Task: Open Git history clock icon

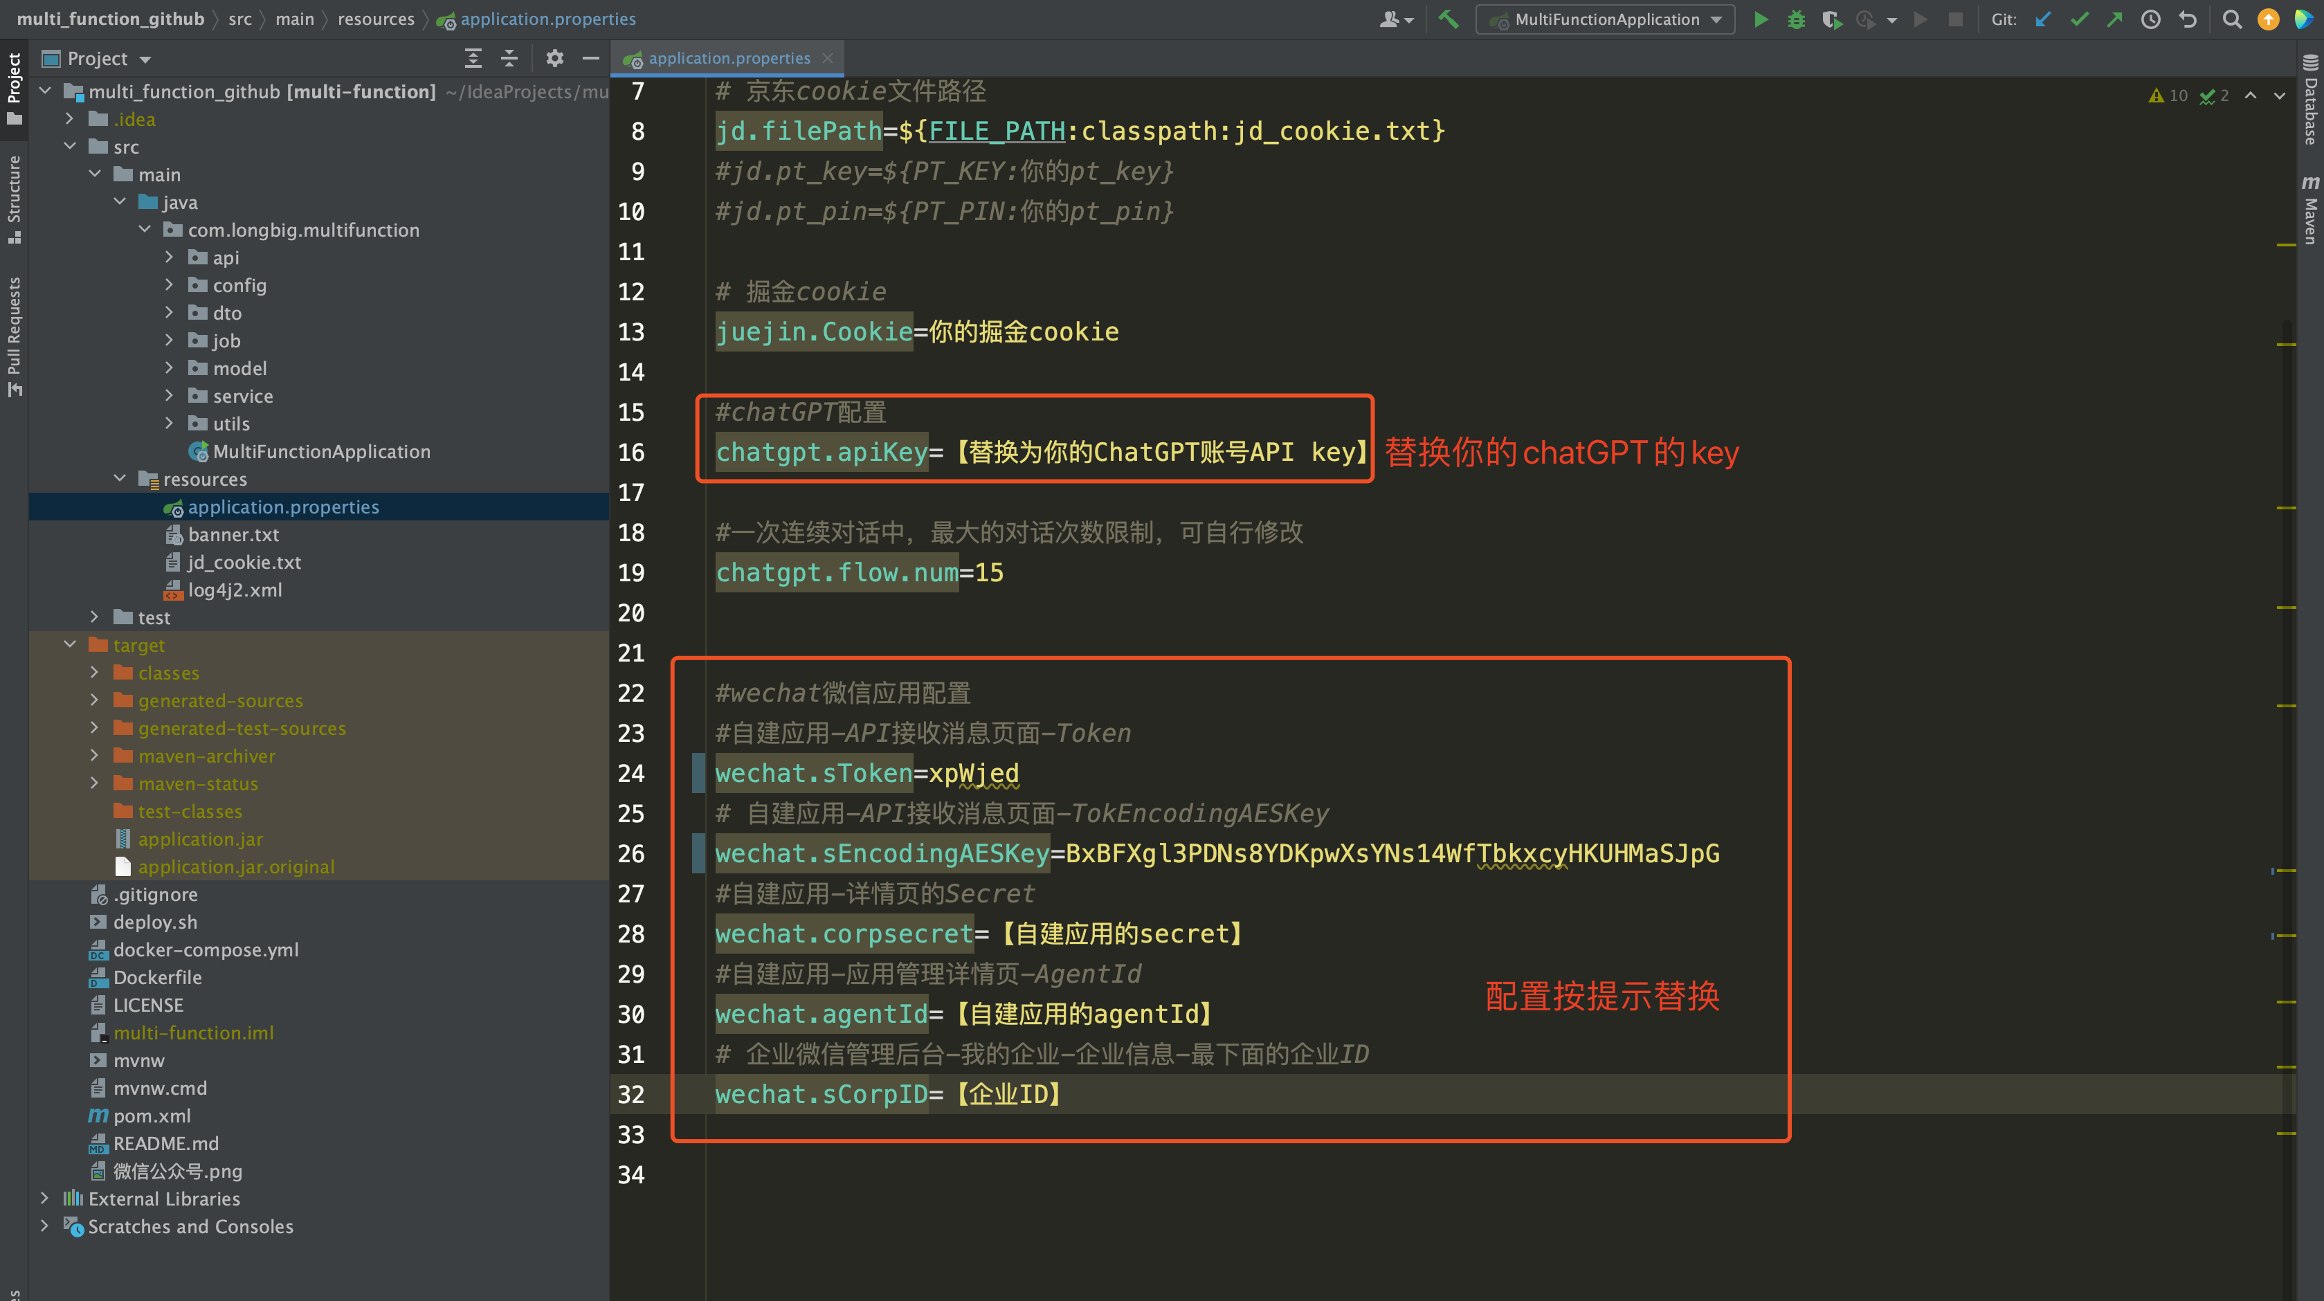Action: (x=2151, y=19)
